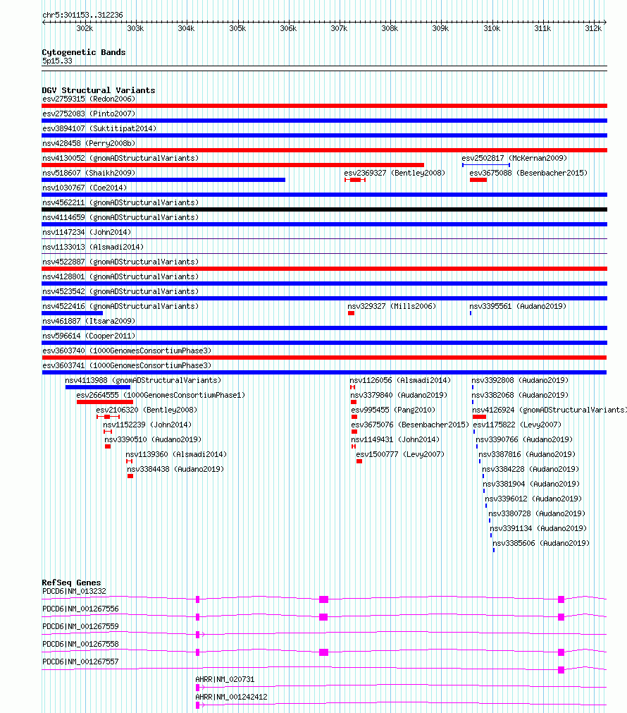The height and width of the screenshot is (713, 627).
Task: Open the nsv3380728 (Audano2019) label
Action: coord(537,514)
